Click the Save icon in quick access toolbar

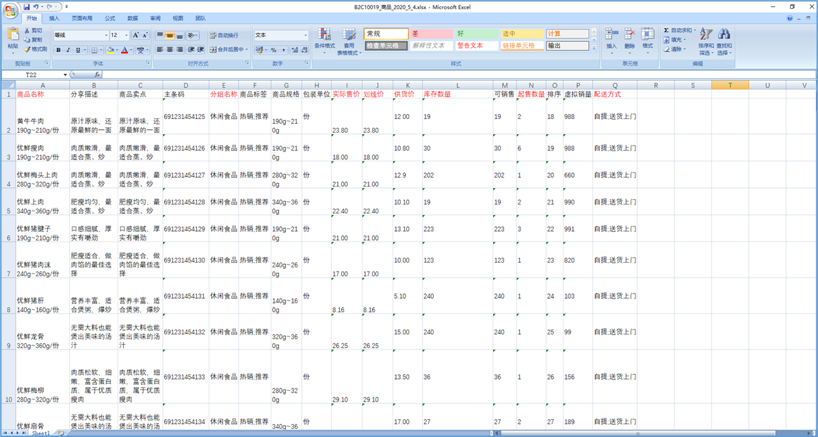pyautogui.click(x=27, y=6)
